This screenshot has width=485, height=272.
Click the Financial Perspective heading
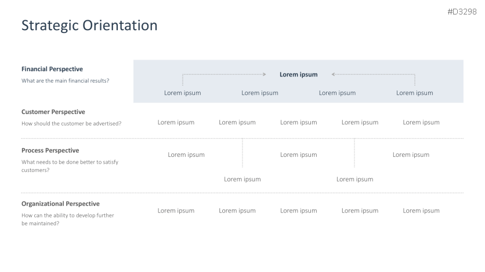click(52, 69)
